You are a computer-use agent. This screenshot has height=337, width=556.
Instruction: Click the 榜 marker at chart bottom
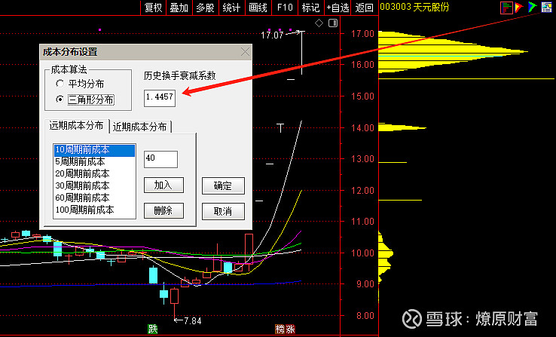pyautogui.click(x=280, y=329)
